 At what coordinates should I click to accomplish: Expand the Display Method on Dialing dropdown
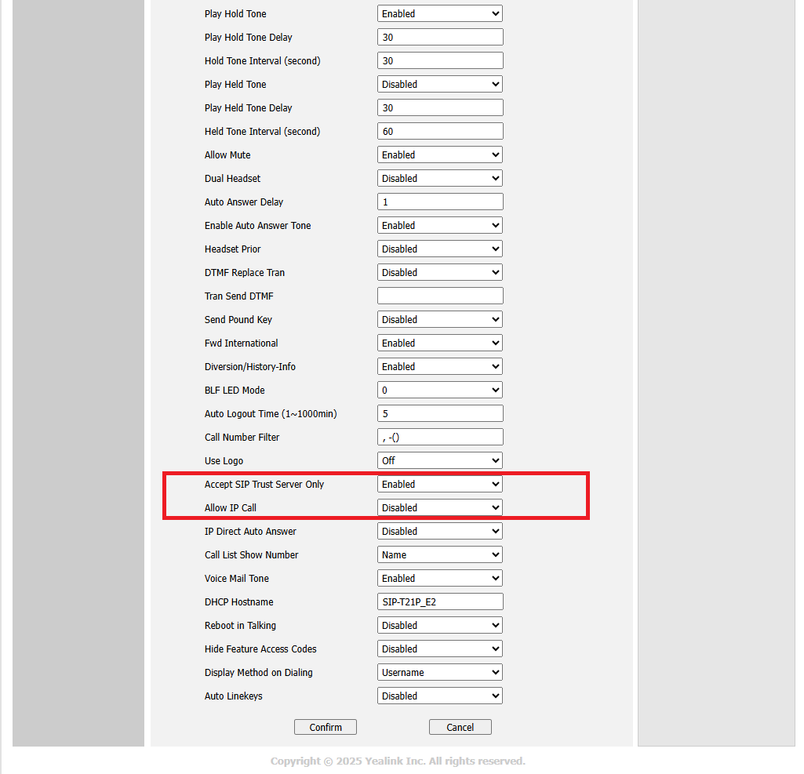(439, 672)
